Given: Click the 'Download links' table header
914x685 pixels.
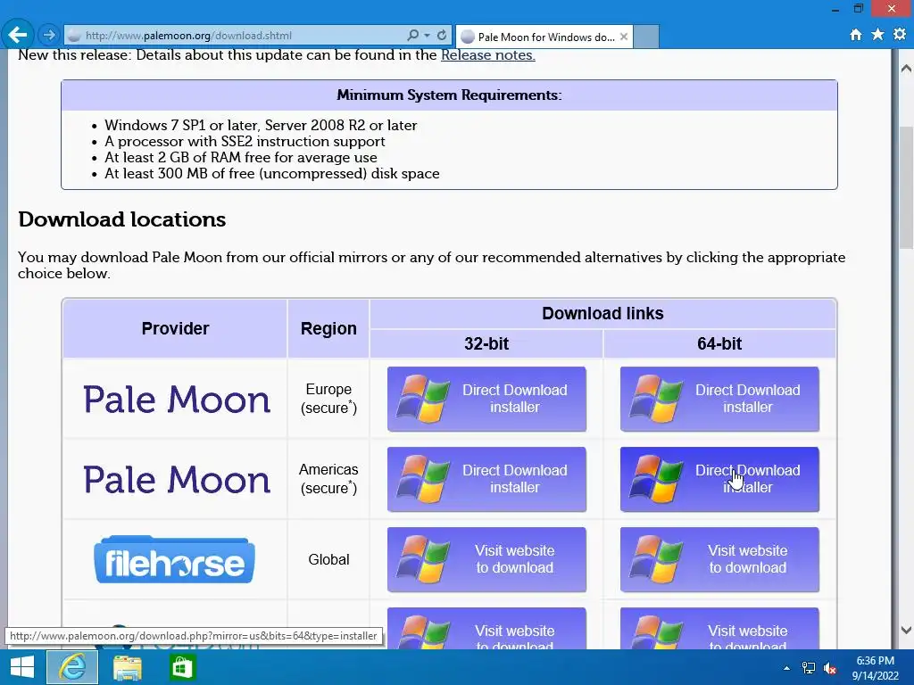Looking at the screenshot, I should click(x=602, y=313).
